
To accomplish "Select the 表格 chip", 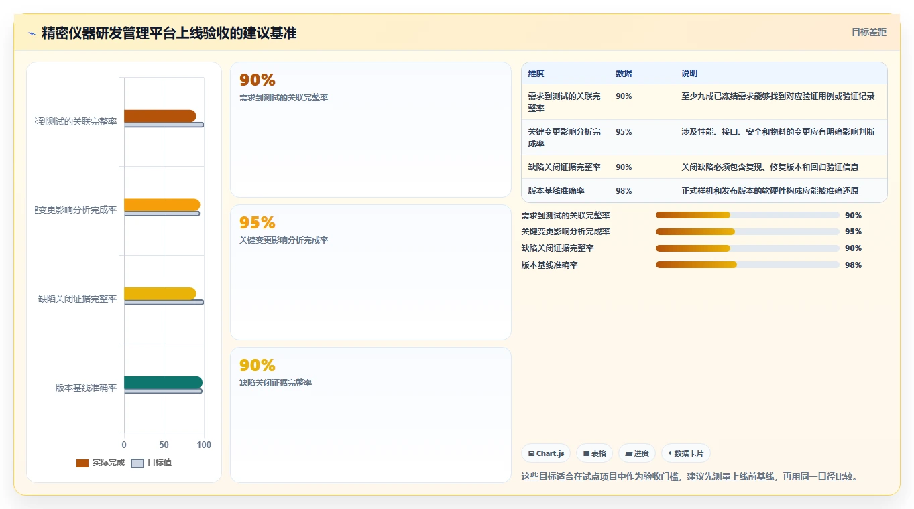I will coord(595,453).
